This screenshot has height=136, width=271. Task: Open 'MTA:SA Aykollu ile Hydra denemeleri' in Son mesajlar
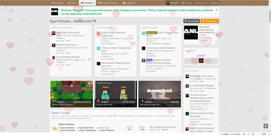(202, 115)
